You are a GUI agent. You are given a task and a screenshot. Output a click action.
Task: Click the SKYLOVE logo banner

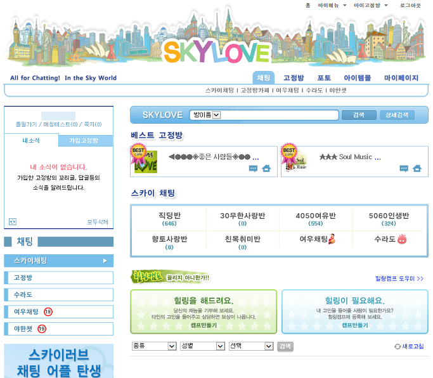217,51
